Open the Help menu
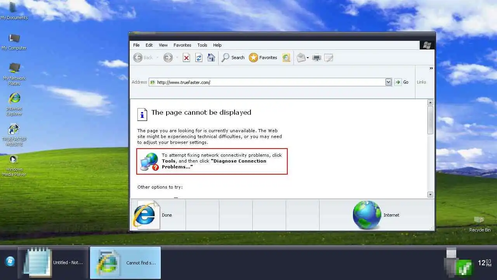Image resolution: width=497 pixels, height=280 pixels. coord(217,45)
